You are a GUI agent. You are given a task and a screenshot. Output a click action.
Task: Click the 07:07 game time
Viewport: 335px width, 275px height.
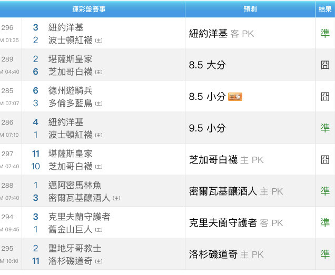click(12, 104)
